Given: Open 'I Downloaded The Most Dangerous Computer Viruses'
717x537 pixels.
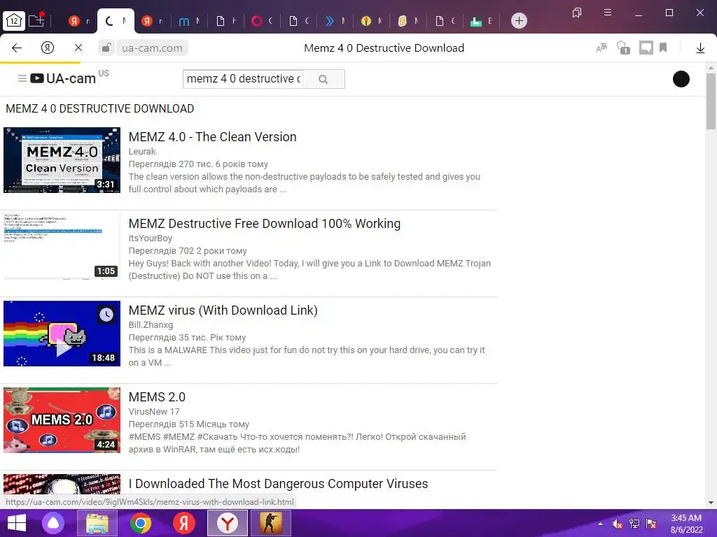Looking at the screenshot, I should pyautogui.click(x=278, y=484).
